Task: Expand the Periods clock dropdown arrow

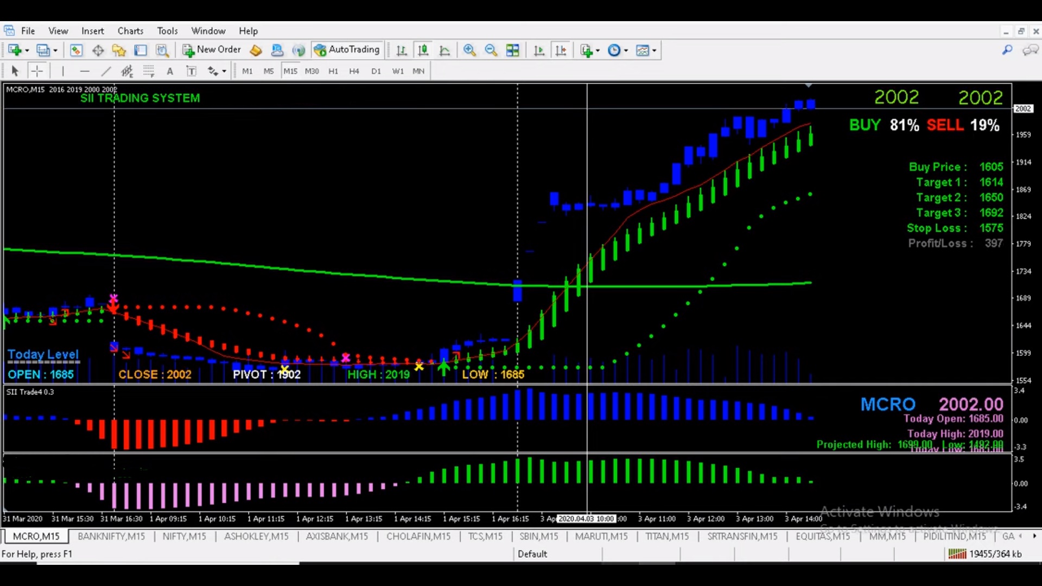Action: [626, 50]
